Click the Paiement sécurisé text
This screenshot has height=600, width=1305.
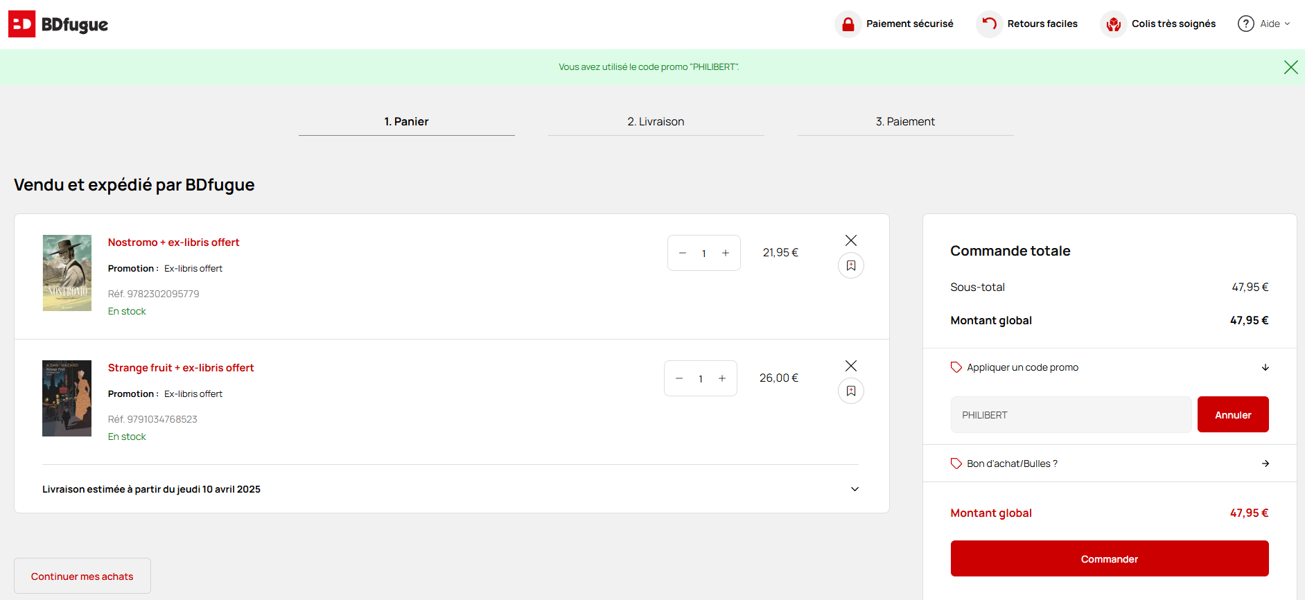(x=910, y=24)
